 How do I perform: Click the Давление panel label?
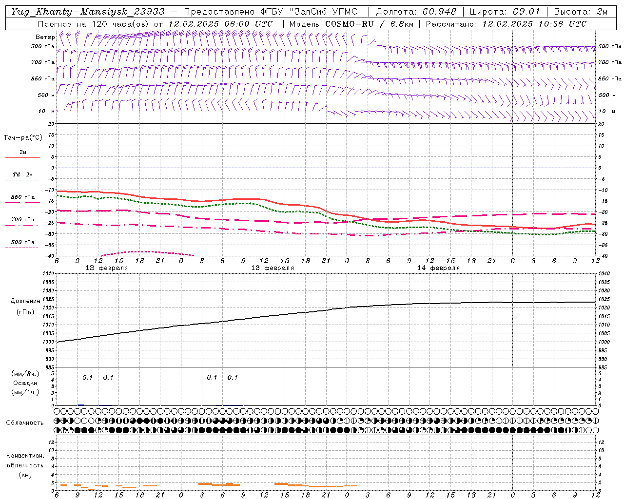tap(25, 301)
